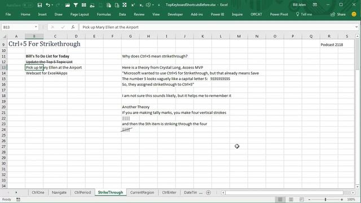Click the Name Box showing B13
The height and width of the screenshot is (203, 361).
(17, 27)
